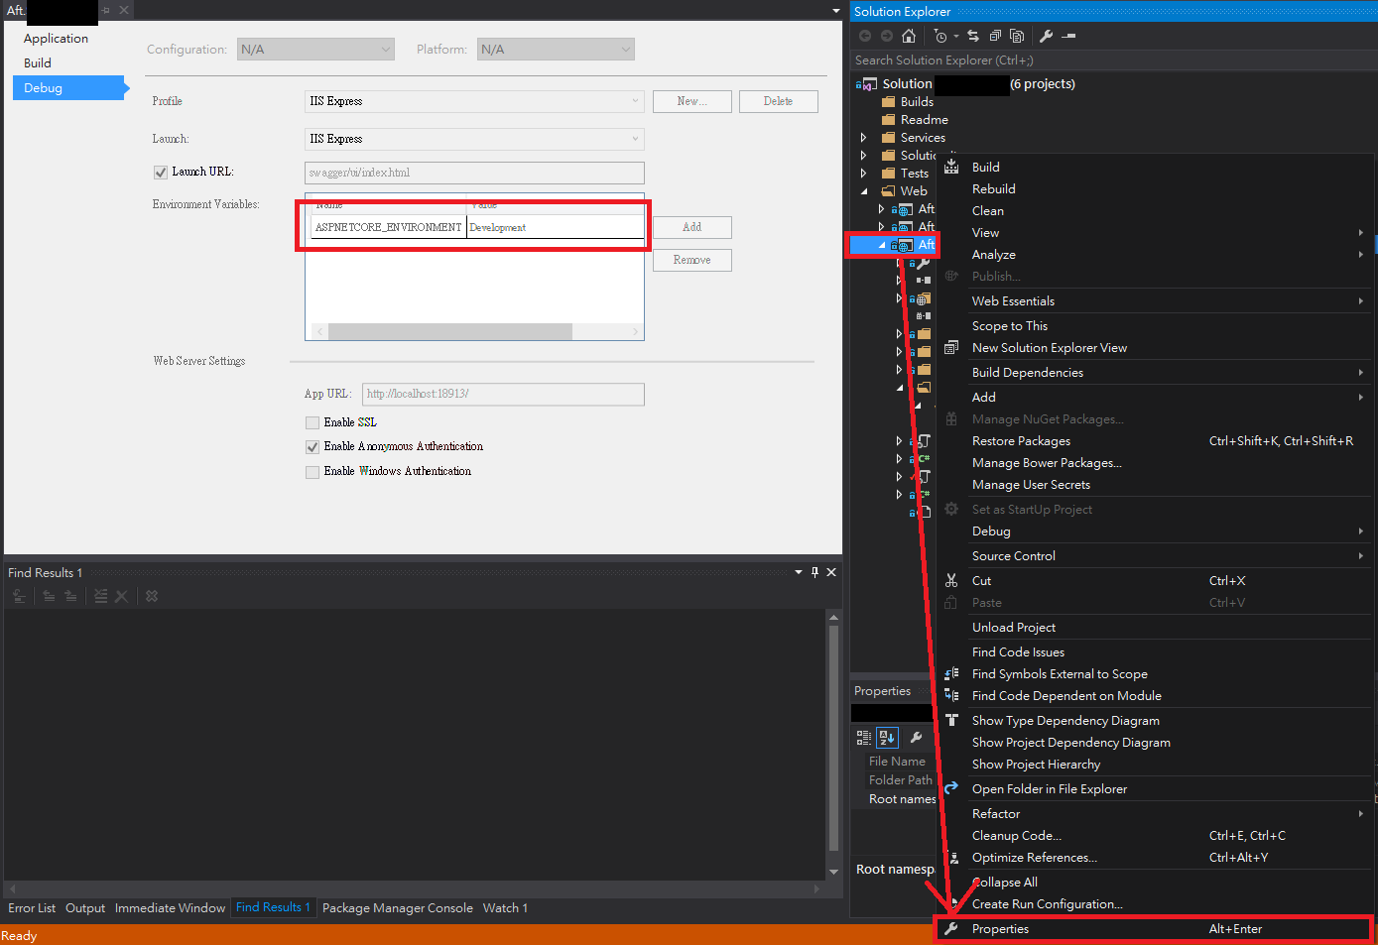Switch to the Error List tab

tap(32, 907)
